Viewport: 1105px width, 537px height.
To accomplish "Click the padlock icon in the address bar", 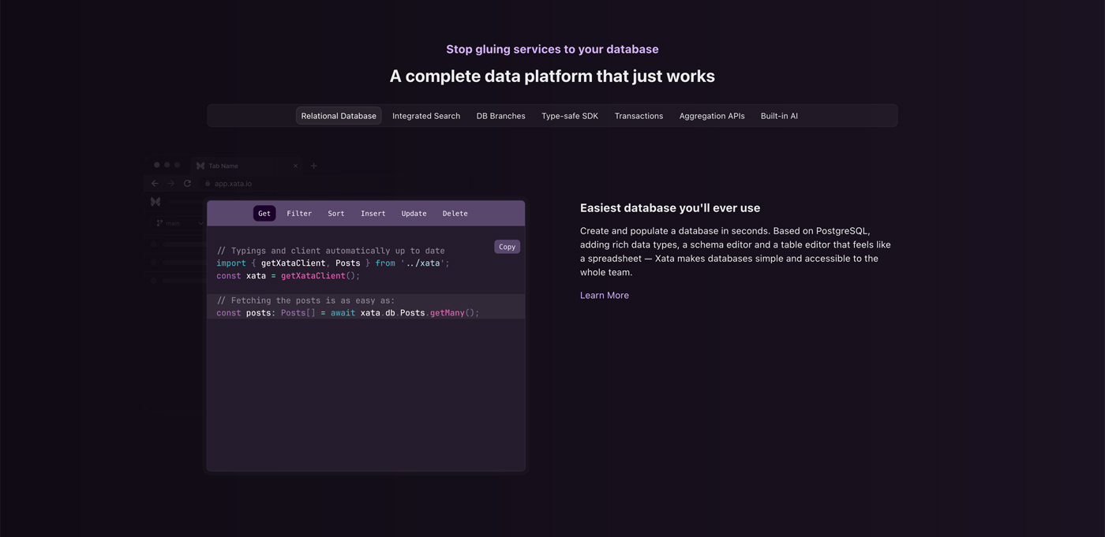I will coord(208,183).
